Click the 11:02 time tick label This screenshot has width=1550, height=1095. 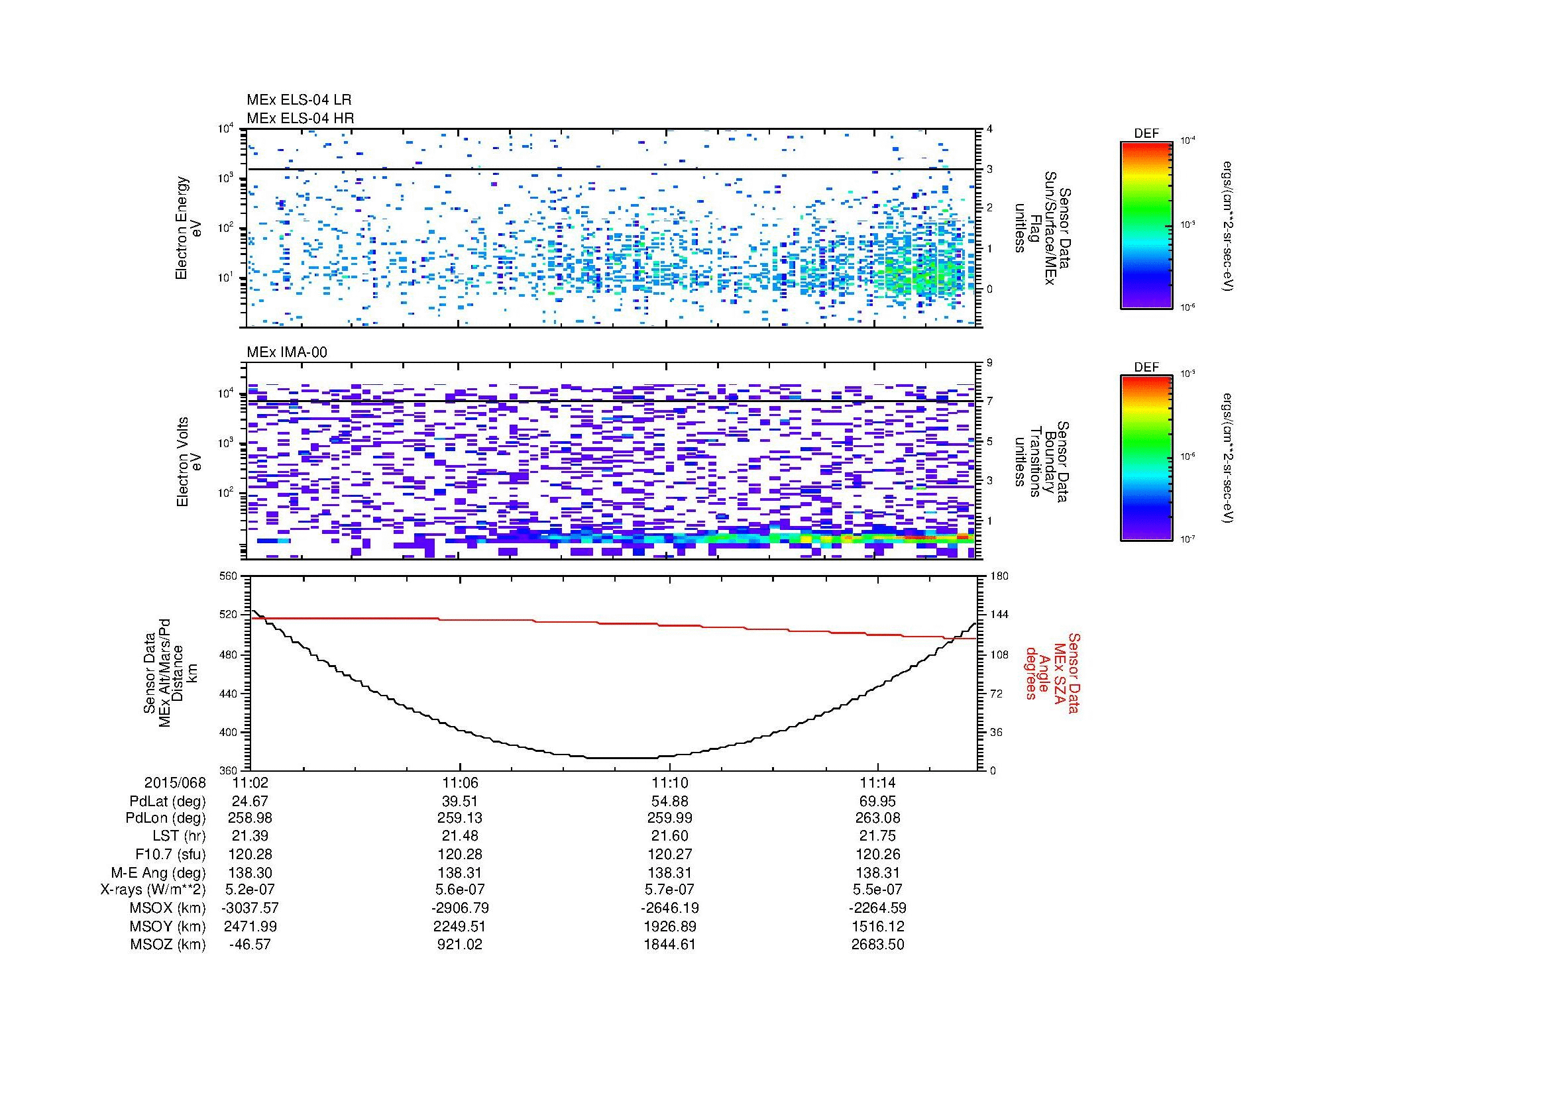click(x=250, y=782)
